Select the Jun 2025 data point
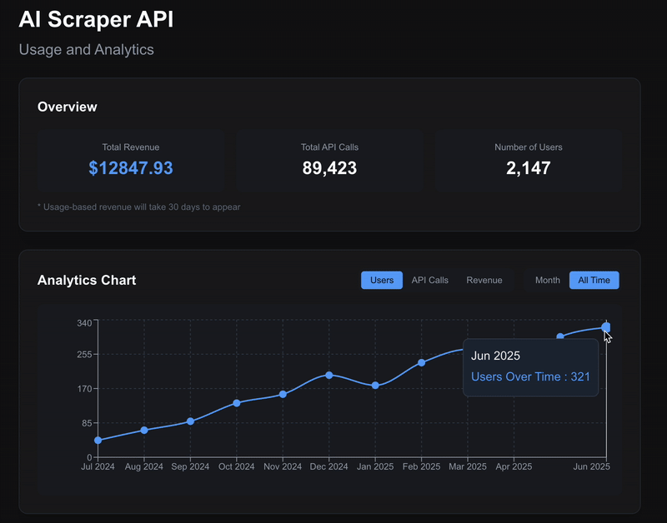This screenshot has height=523, width=667. 605,327
